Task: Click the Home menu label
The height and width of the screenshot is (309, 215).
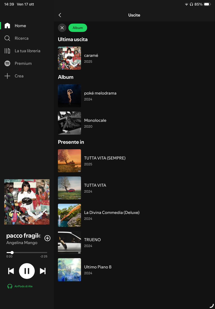Action: tap(20, 26)
